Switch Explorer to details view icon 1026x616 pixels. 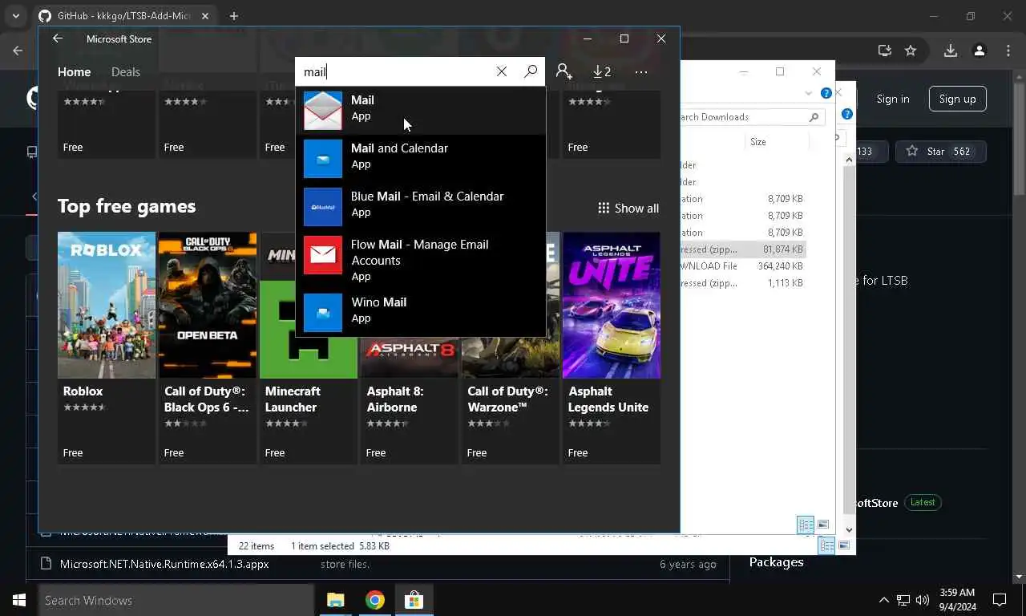pyautogui.click(x=806, y=525)
